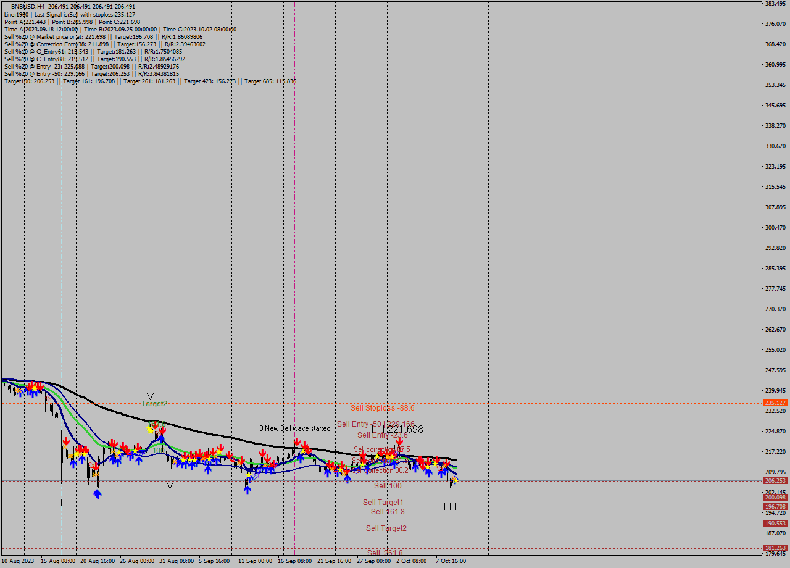790x568 pixels.
Task: Select the 'Sell Stoploss -88.6' chart label
Action: pos(383,407)
